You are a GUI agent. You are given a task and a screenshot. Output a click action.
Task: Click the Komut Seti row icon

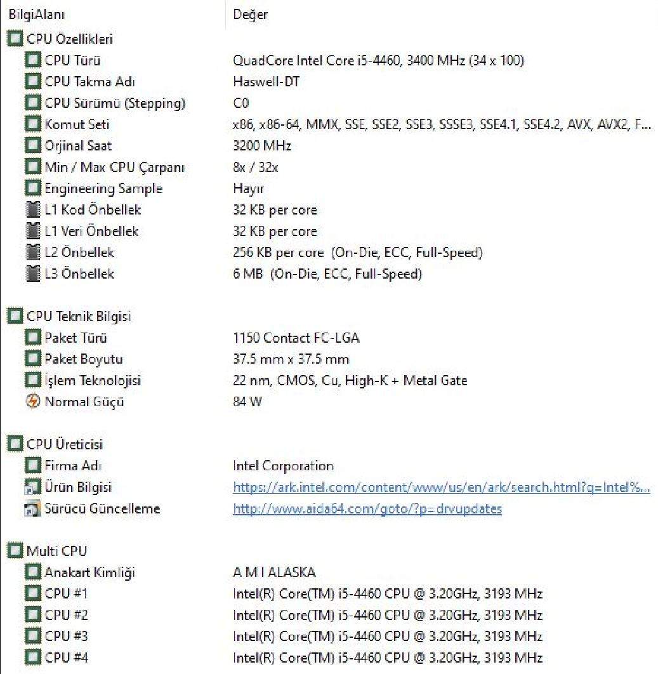point(33,124)
